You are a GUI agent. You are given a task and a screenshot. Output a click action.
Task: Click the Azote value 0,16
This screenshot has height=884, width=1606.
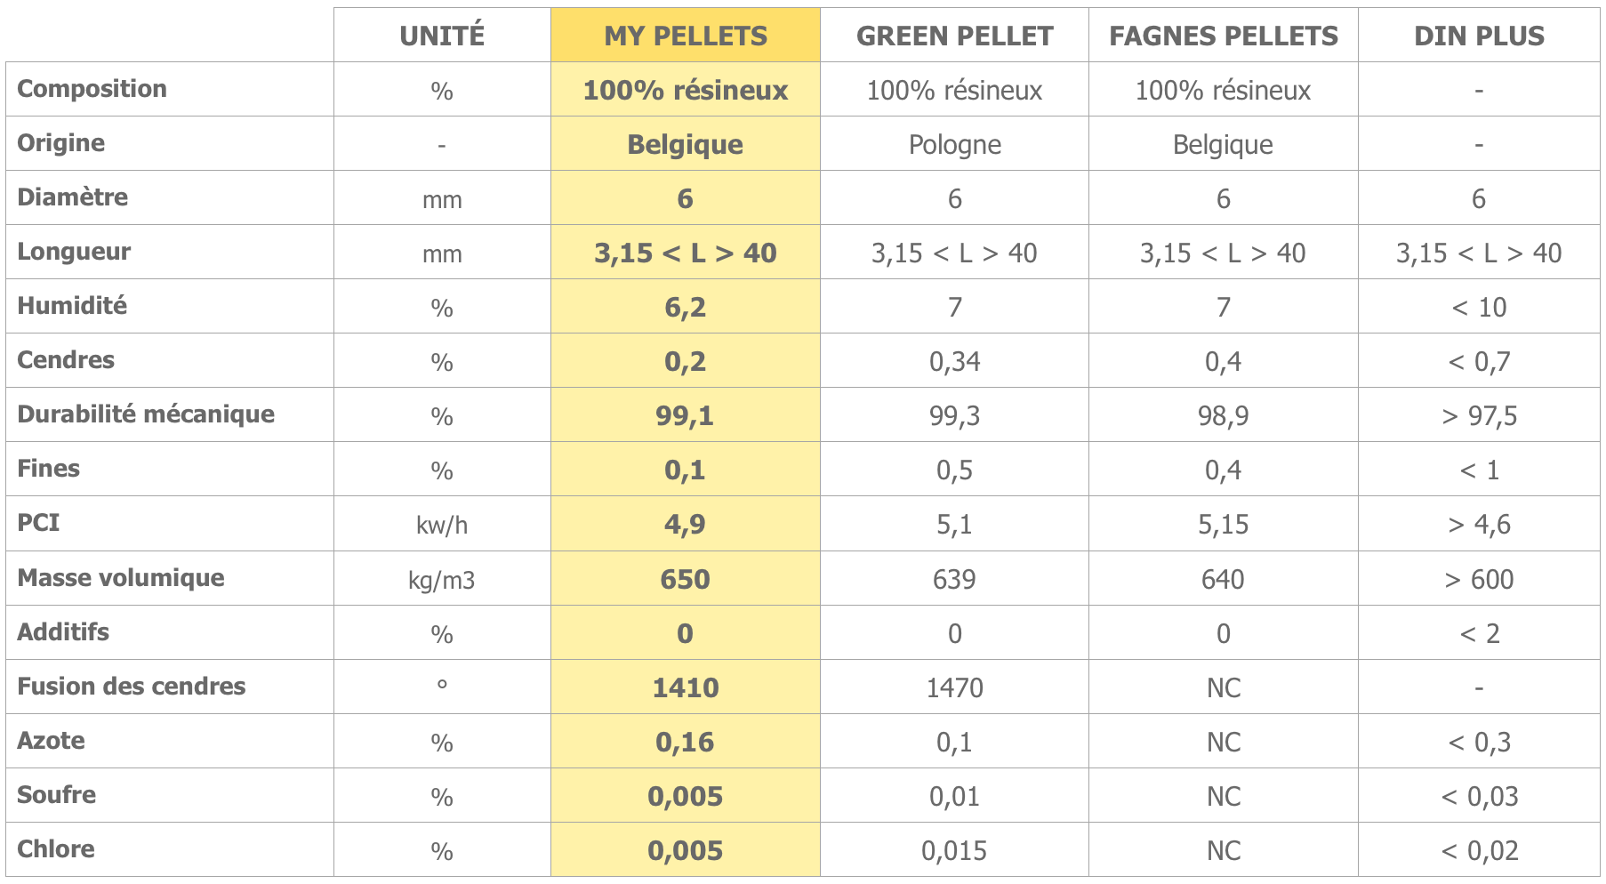685,742
